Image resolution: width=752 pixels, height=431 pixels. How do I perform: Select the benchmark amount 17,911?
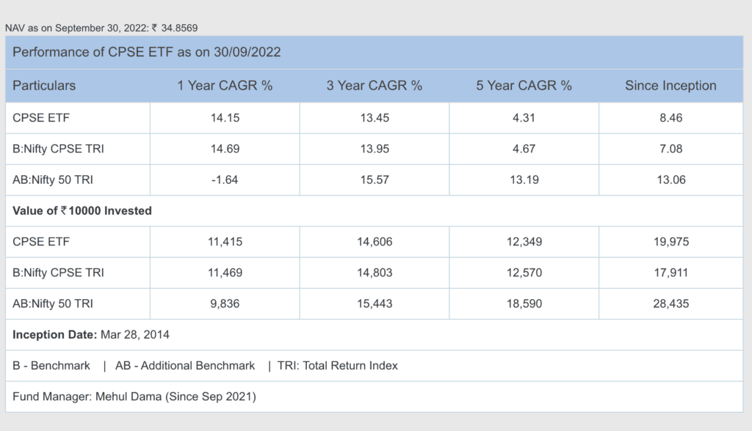point(671,273)
